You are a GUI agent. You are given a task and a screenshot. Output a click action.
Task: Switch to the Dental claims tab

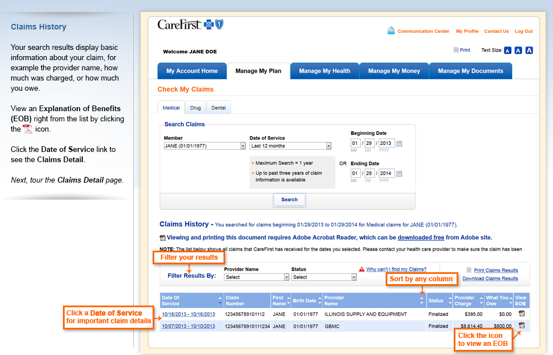[x=218, y=108]
